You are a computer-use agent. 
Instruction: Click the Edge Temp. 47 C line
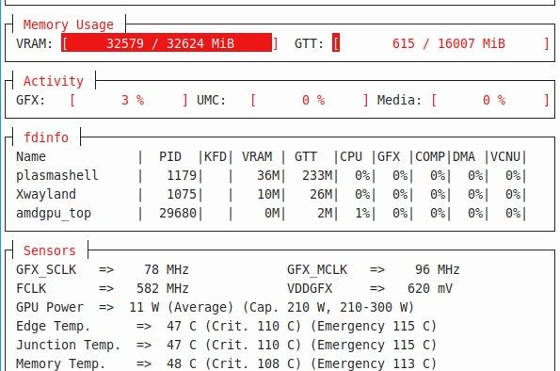(227, 326)
